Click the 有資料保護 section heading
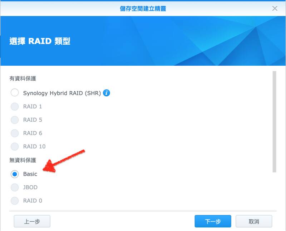286x231 pixels. click(x=23, y=79)
